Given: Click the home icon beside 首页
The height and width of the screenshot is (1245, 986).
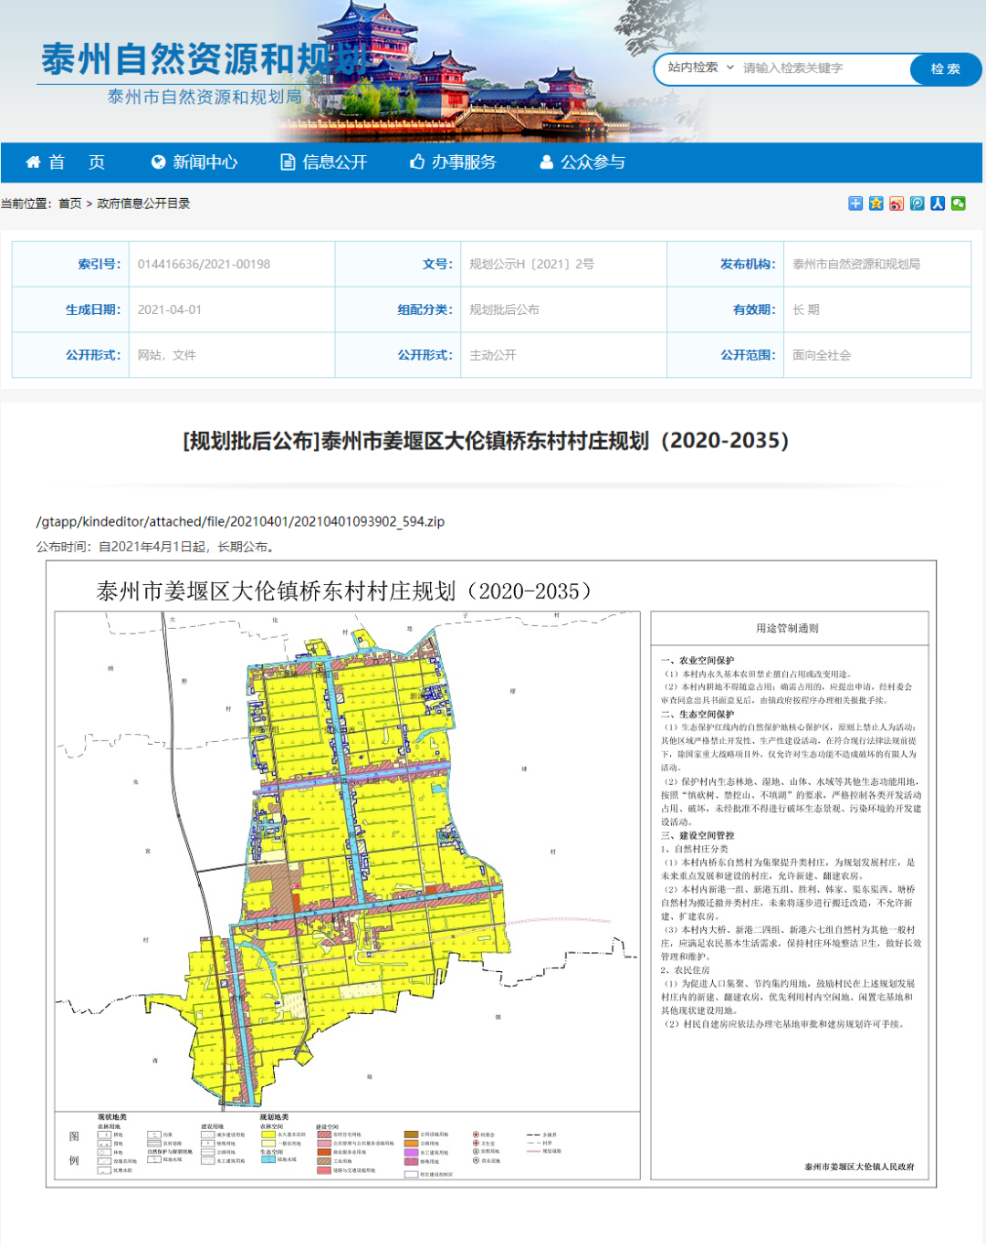Looking at the screenshot, I should [x=34, y=162].
